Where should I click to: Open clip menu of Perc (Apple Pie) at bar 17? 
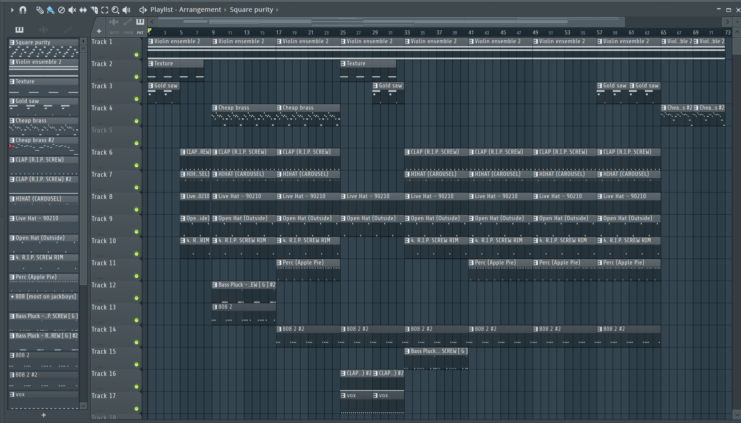pos(279,263)
